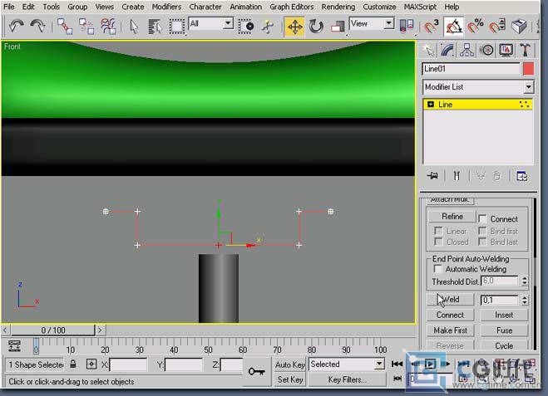This screenshot has height=396, width=548.
Task: Toggle the 3D Snaps magnet
Action: 432,27
